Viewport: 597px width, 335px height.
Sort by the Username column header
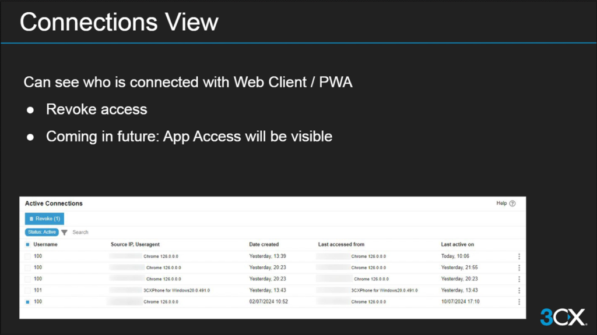45,244
